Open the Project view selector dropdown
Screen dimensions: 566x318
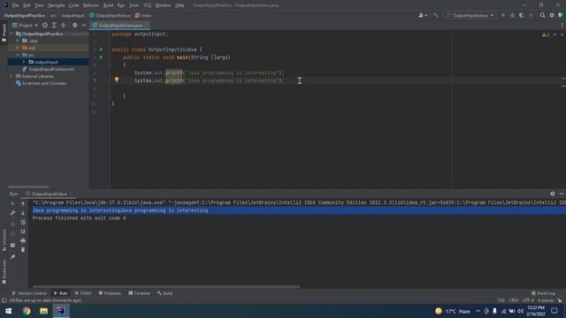click(x=26, y=26)
